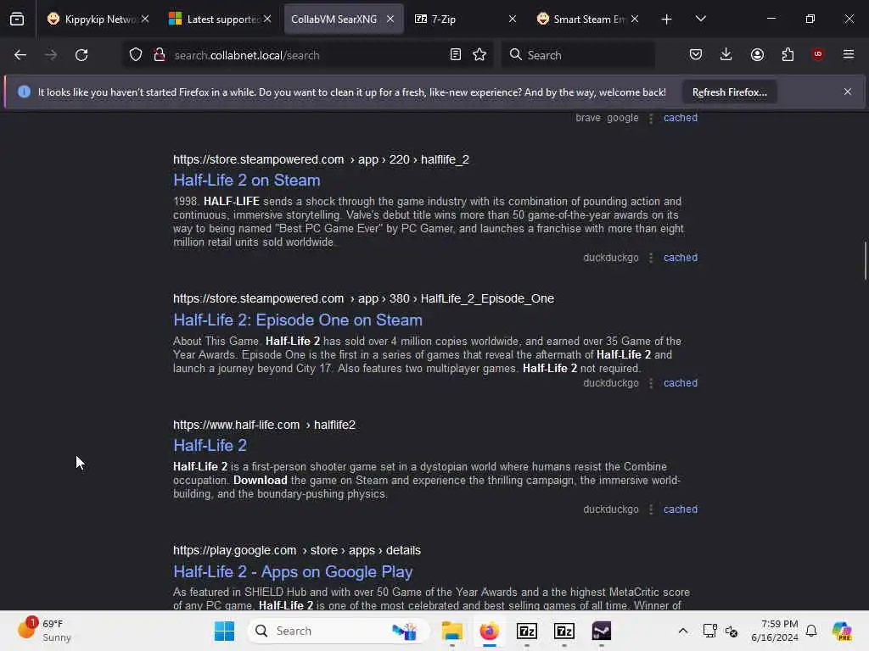The width and height of the screenshot is (869, 651).
Task: Open first 7-Zip taskbar icon
Action: coord(527,631)
